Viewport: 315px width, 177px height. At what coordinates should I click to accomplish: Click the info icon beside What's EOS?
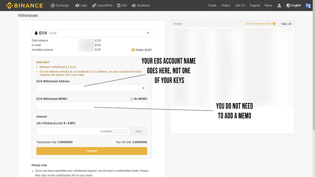coord(133,50)
